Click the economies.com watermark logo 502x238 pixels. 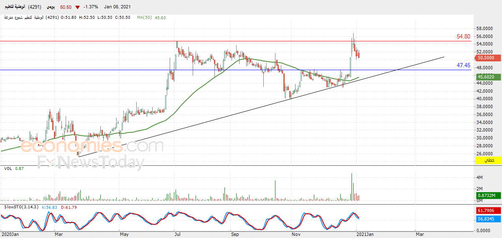tap(92, 147)
